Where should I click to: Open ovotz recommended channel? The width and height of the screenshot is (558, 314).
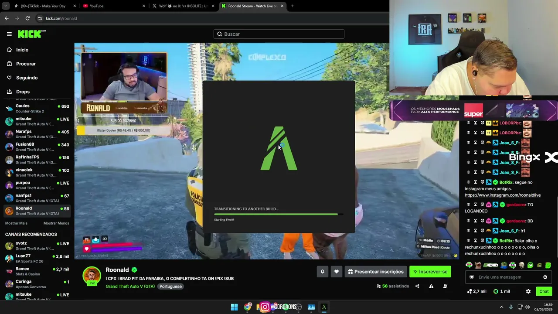tap(37, 246)
